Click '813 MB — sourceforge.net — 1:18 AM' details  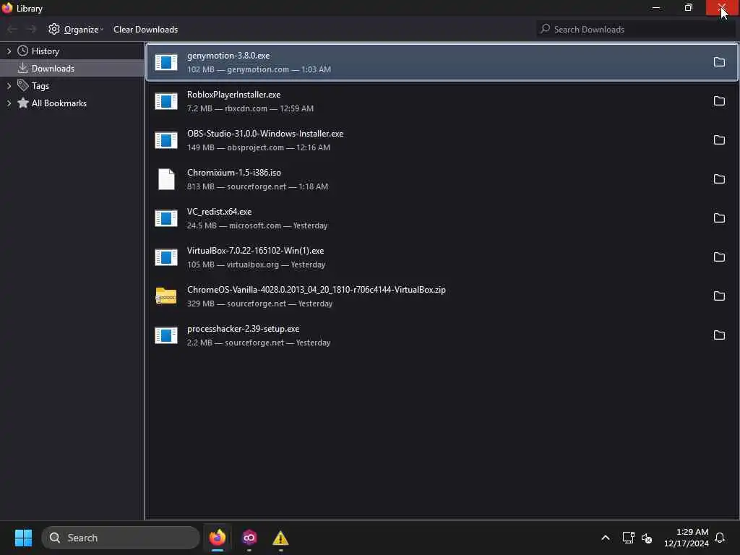point(258,186)
